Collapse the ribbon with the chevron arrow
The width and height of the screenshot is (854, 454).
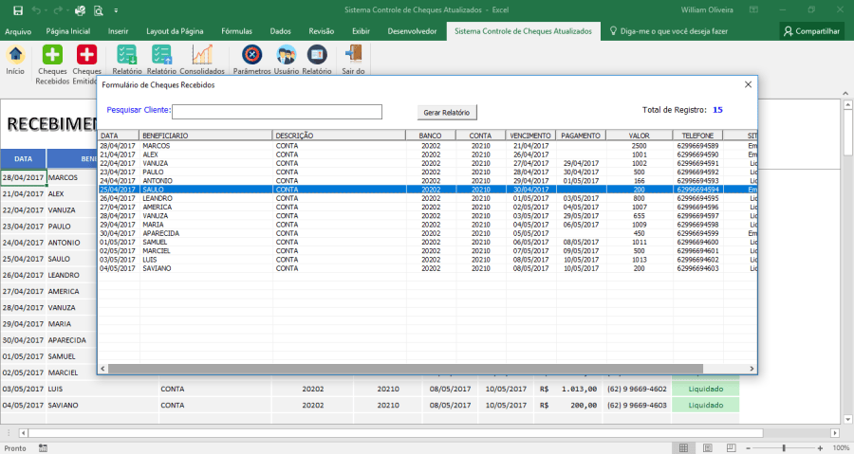tap(845, 93)
